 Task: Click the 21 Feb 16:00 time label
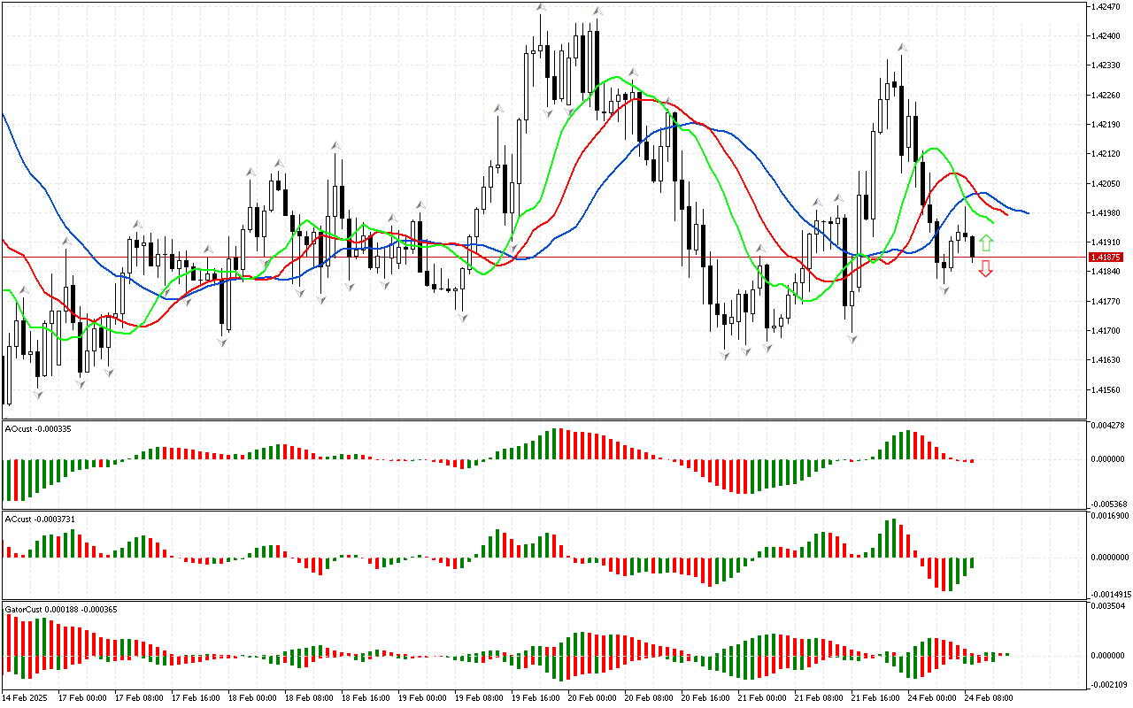[875, 698]
